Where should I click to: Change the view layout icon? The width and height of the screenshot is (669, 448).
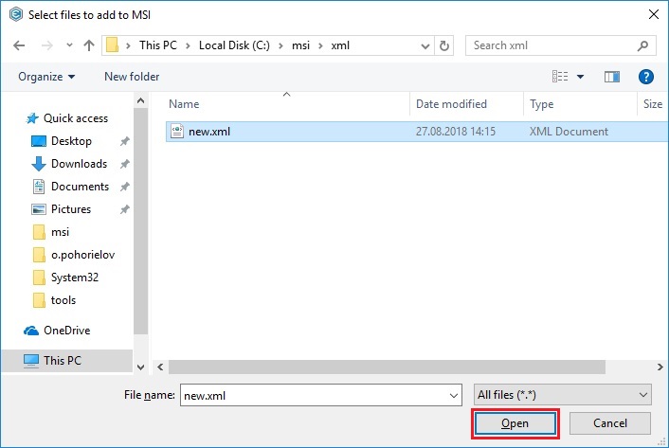(560, 77)
